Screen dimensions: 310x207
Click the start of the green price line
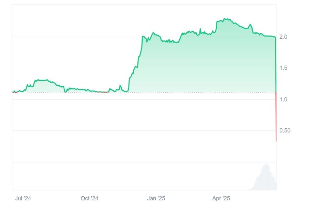[x=13, y=92]
